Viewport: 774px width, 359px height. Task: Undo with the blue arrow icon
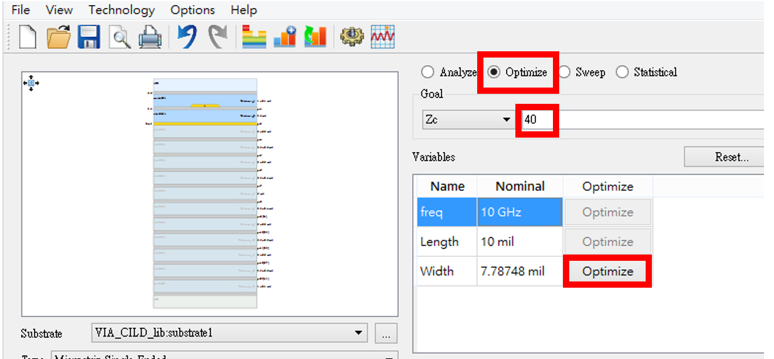coord(187,37)
